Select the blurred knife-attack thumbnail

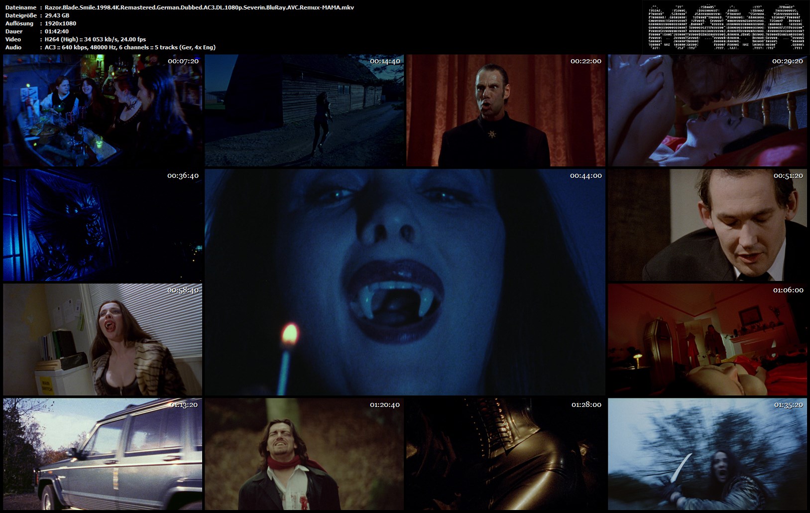[707, 454]
